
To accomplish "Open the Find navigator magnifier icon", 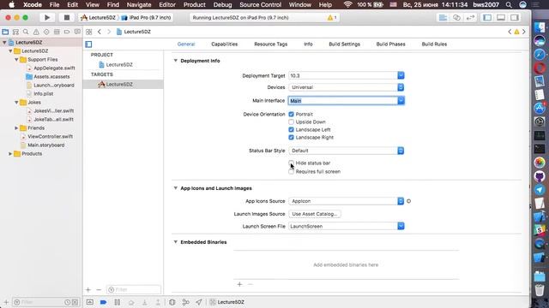I will [x=26, y=32].
